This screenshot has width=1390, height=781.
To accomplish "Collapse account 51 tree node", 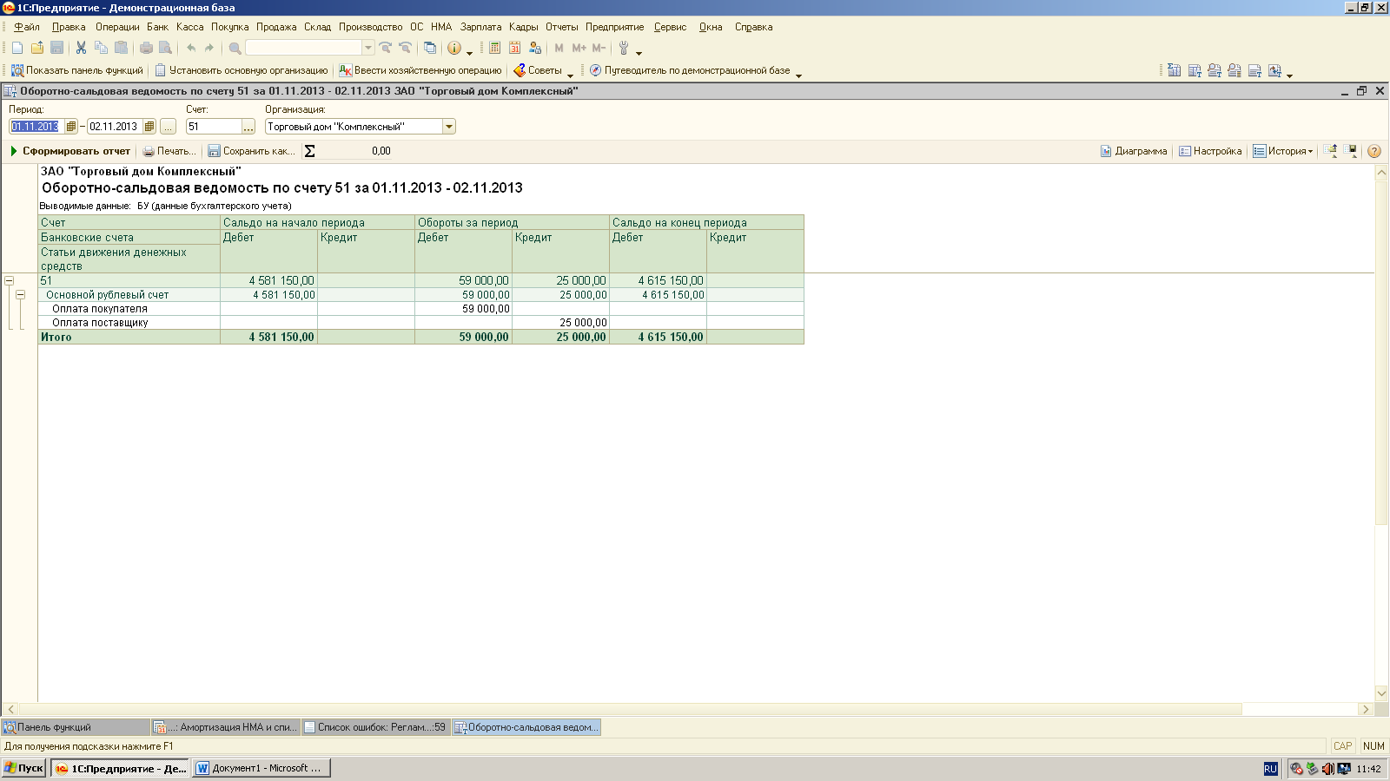I will 10,280.
